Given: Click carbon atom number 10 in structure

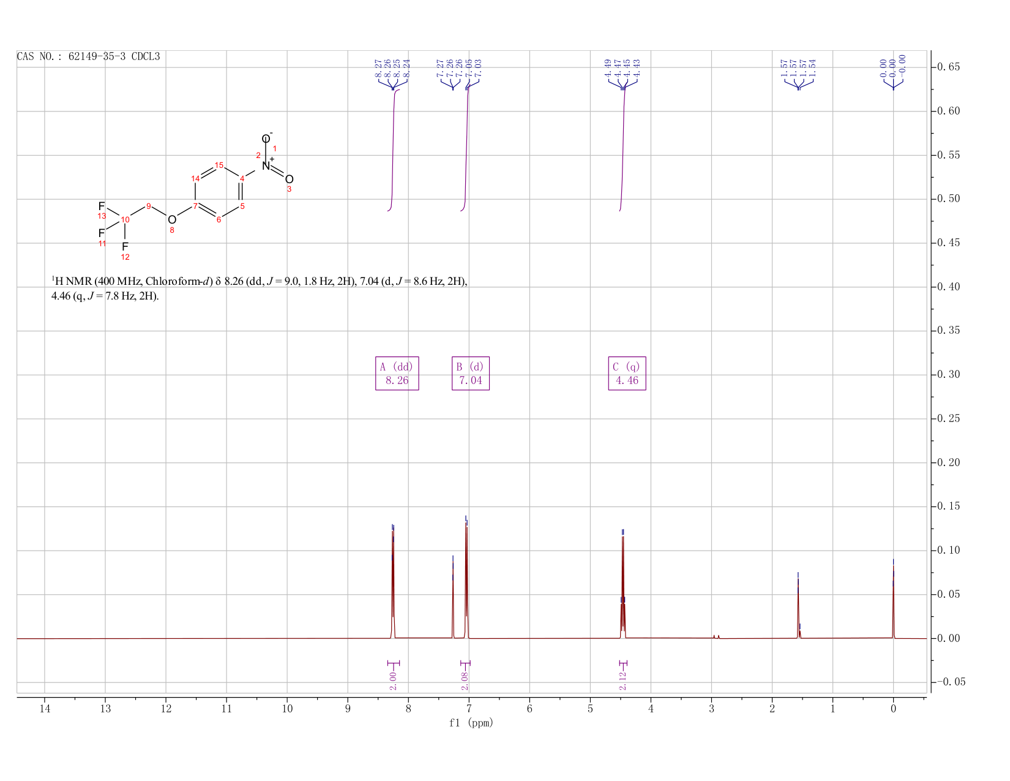Looking at the screenshot, I should point(125,219).
